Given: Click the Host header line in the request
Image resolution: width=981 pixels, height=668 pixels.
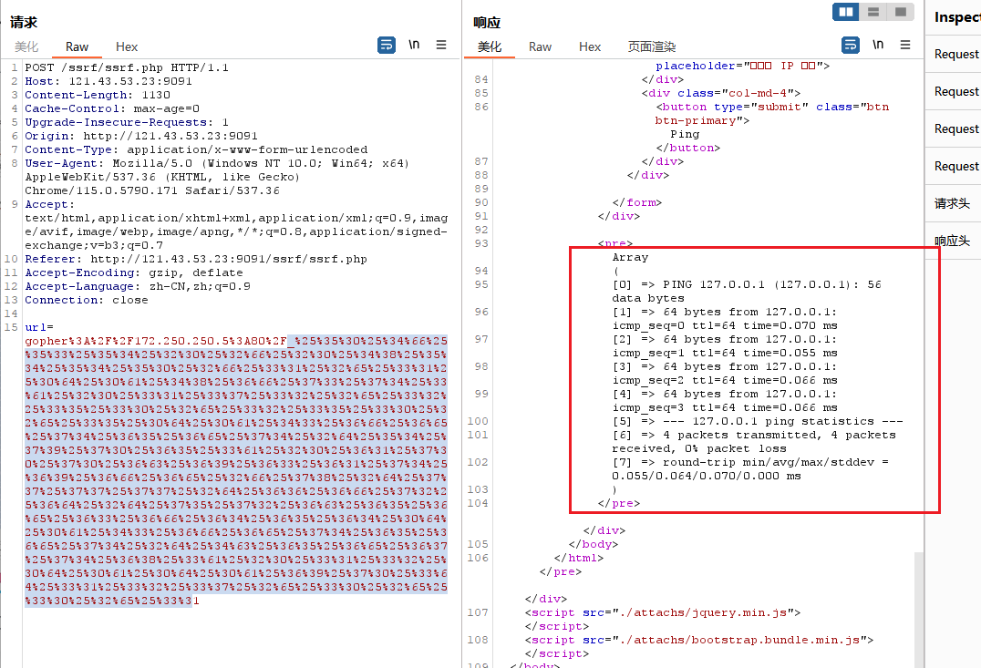Looking at the screenshot, I should [108, 81].
